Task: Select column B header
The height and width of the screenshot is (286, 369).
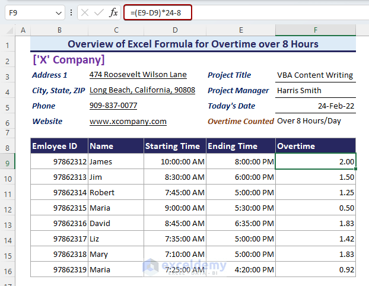Action: tap(59, 30)
